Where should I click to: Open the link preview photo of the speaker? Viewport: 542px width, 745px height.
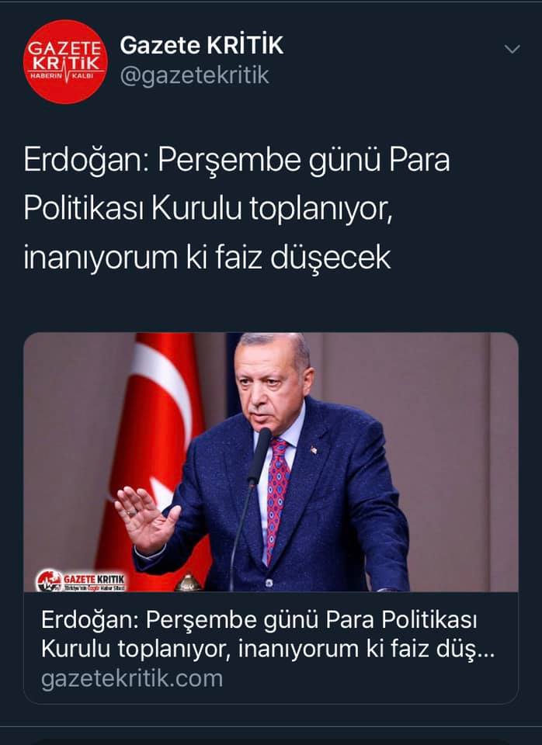point(271,462)
